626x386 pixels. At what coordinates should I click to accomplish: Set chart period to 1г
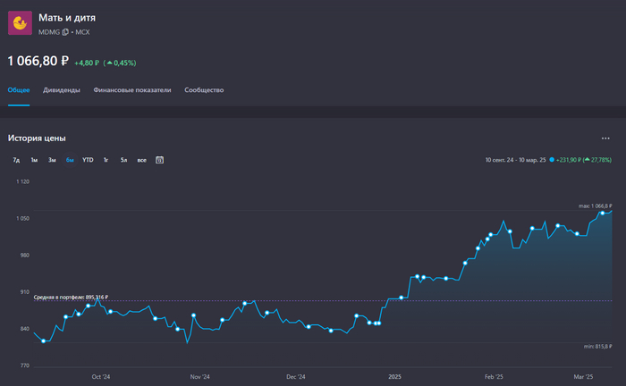click(106, 160)
